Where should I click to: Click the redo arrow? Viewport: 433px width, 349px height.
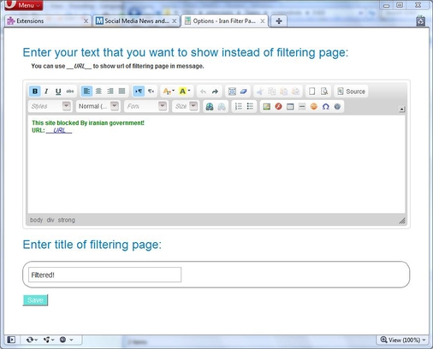click(215, 92)
